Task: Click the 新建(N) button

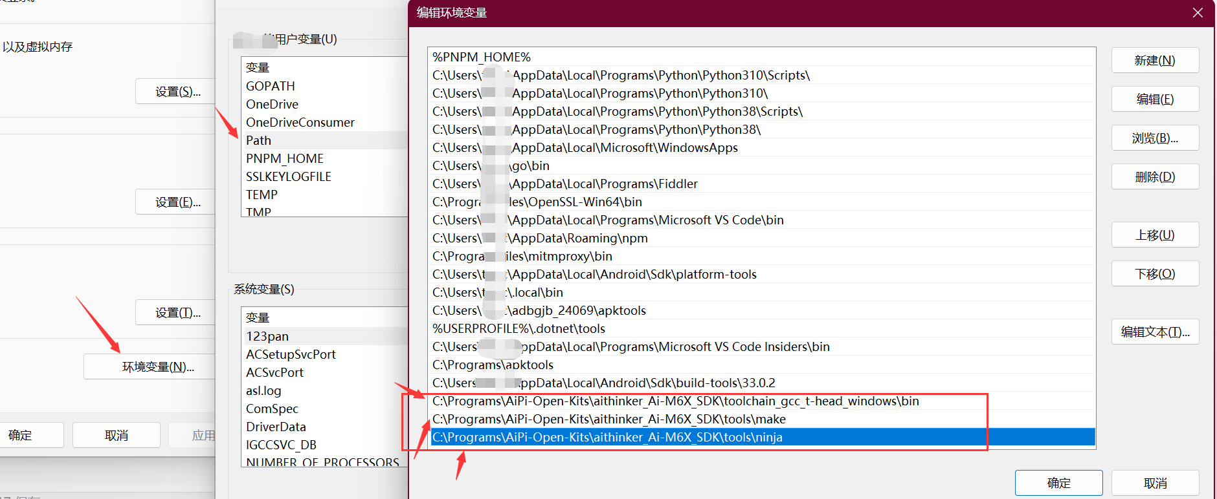Action: [x=1155, y=60]
